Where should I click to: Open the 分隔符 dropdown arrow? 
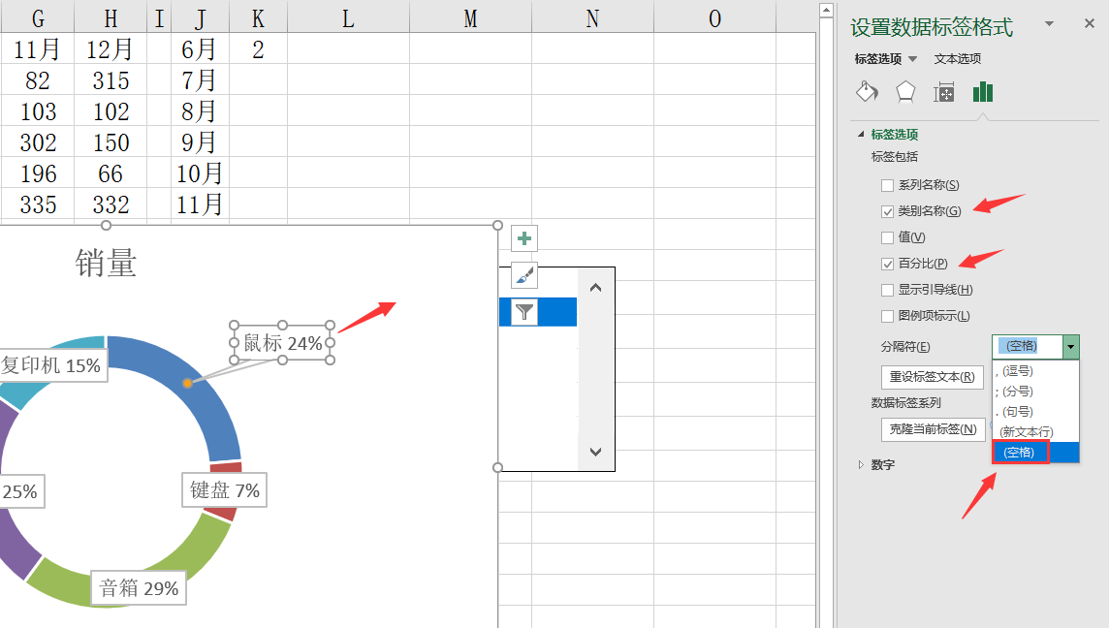click(x=1071, y=347)
